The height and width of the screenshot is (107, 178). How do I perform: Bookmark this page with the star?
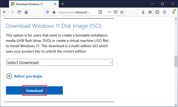pos(122,12)
